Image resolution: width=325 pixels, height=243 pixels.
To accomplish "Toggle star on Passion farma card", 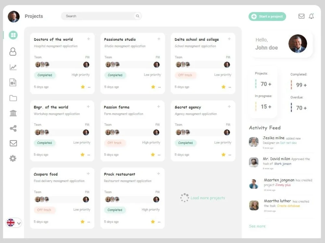I will [x=153, y=155].
